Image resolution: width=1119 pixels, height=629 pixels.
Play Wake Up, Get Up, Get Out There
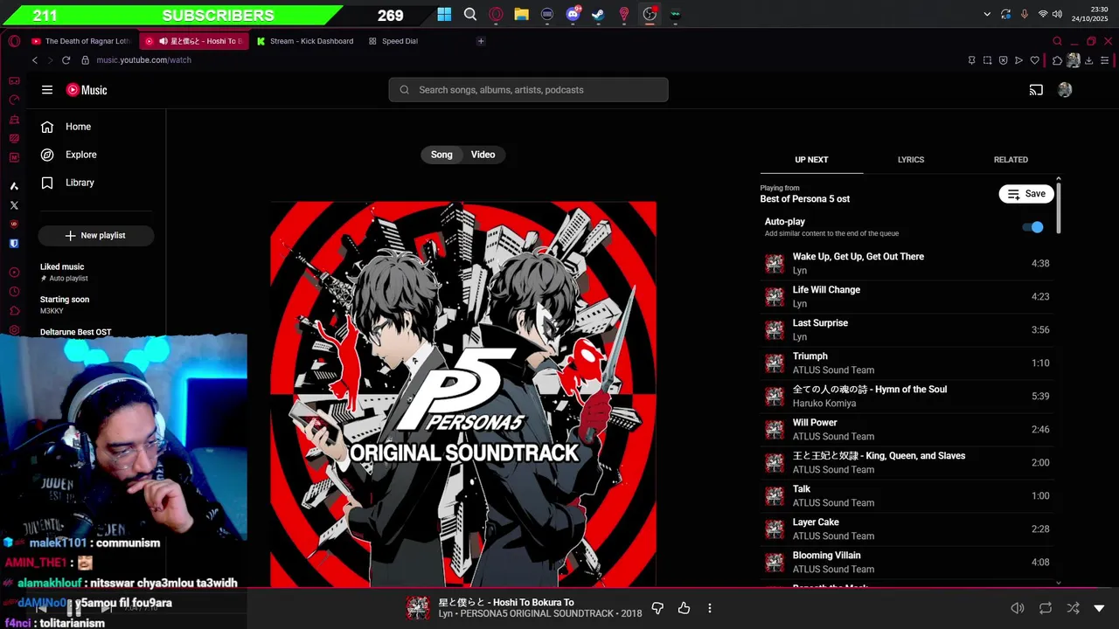(x=907, y=263)
